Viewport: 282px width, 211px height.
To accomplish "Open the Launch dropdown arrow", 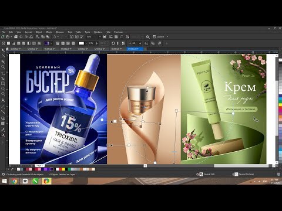I will coord(167,37).
